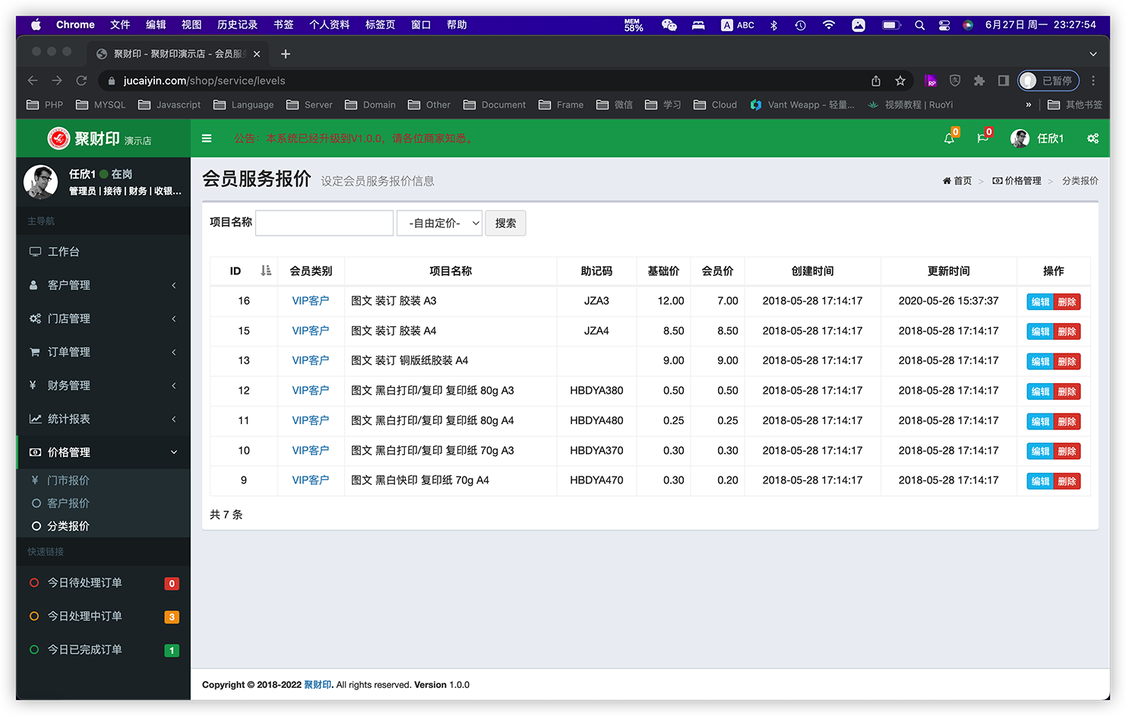The image size is (1126, 716).
Task: Click 删除 for item ID 12
Action: click(1067, 391)
